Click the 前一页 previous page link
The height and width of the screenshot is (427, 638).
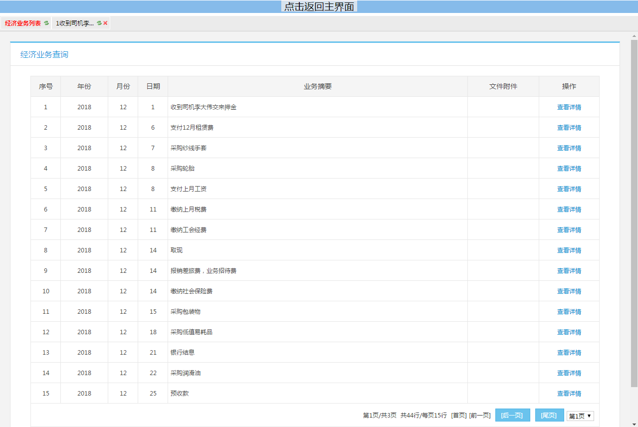480,416
